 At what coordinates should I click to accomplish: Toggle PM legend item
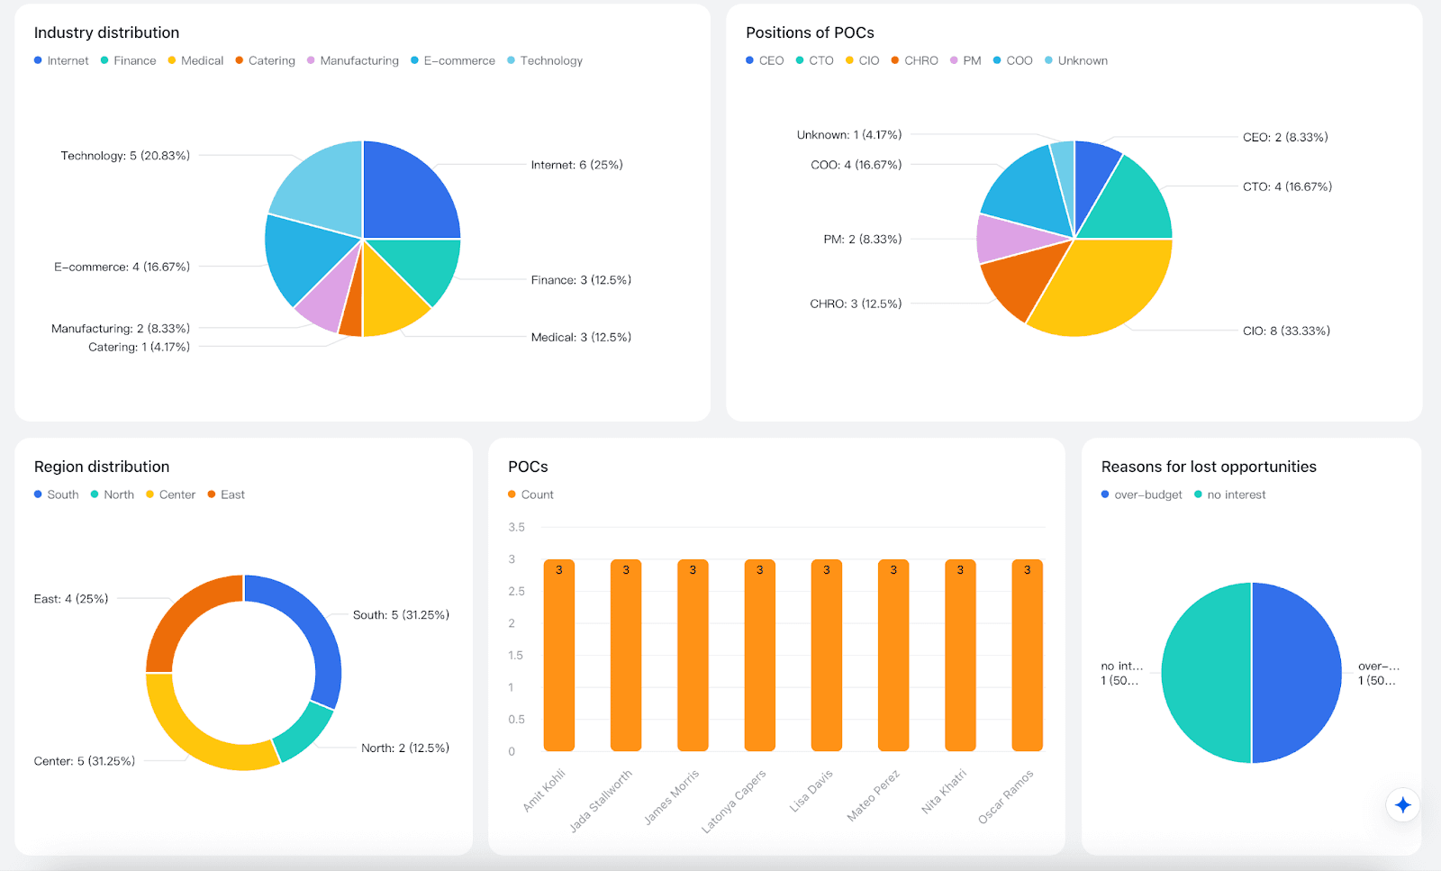pos(965,60)
